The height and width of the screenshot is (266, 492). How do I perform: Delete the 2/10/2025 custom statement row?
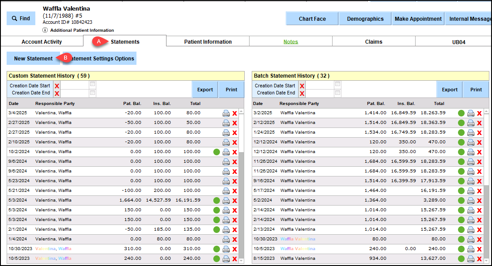click(235, 142)
